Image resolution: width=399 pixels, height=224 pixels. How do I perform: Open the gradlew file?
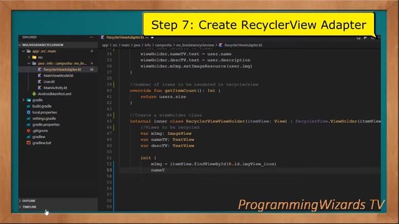pyautogui.click(x=39, y=137)
